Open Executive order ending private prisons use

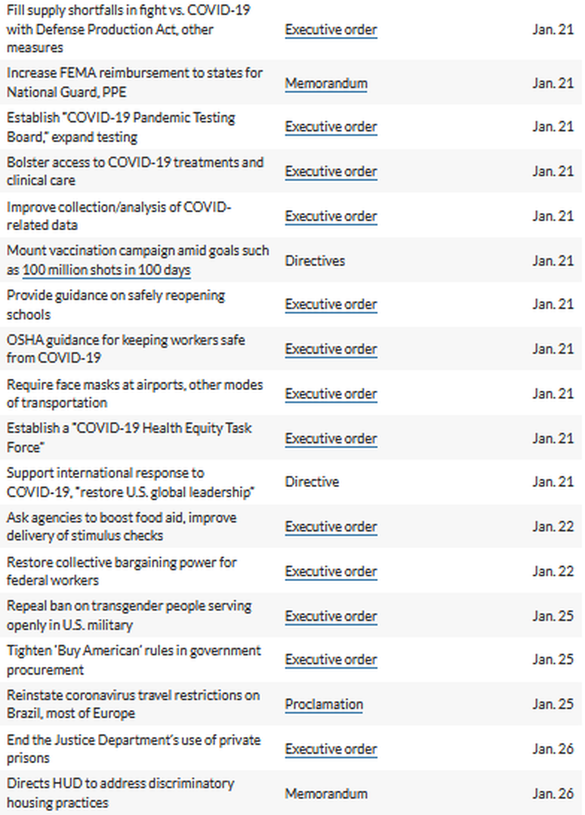[x=331, y=749]
